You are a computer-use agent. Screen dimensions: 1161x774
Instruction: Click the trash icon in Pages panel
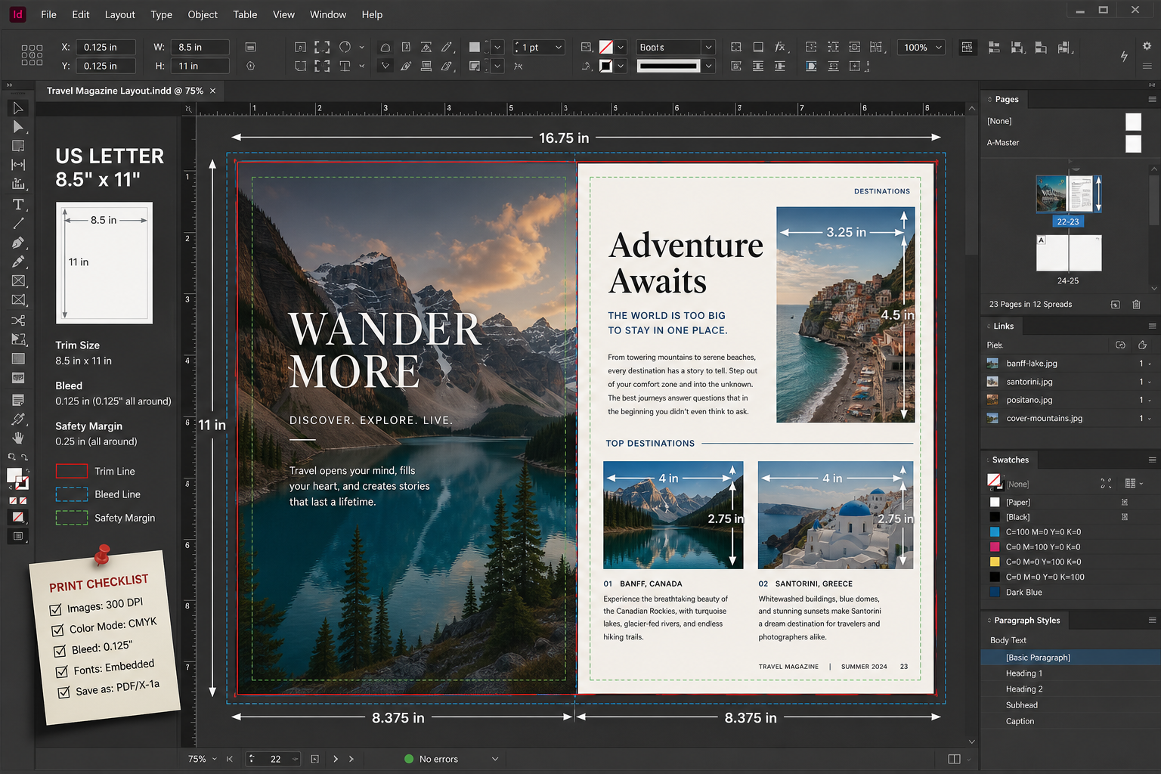(x=1136, y=305)
